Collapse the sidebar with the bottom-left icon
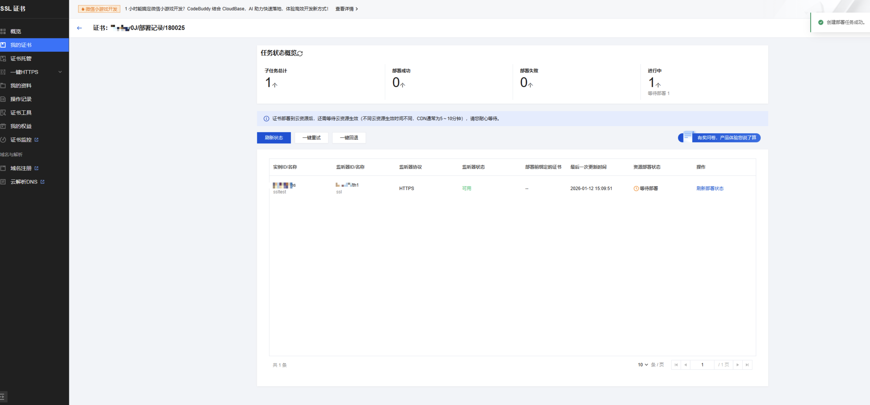The height and width of the screenshot is (405, 870). tap(3, 397)
